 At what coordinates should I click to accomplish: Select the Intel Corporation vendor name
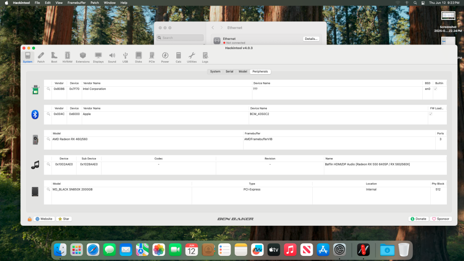(x=94, y=89)
